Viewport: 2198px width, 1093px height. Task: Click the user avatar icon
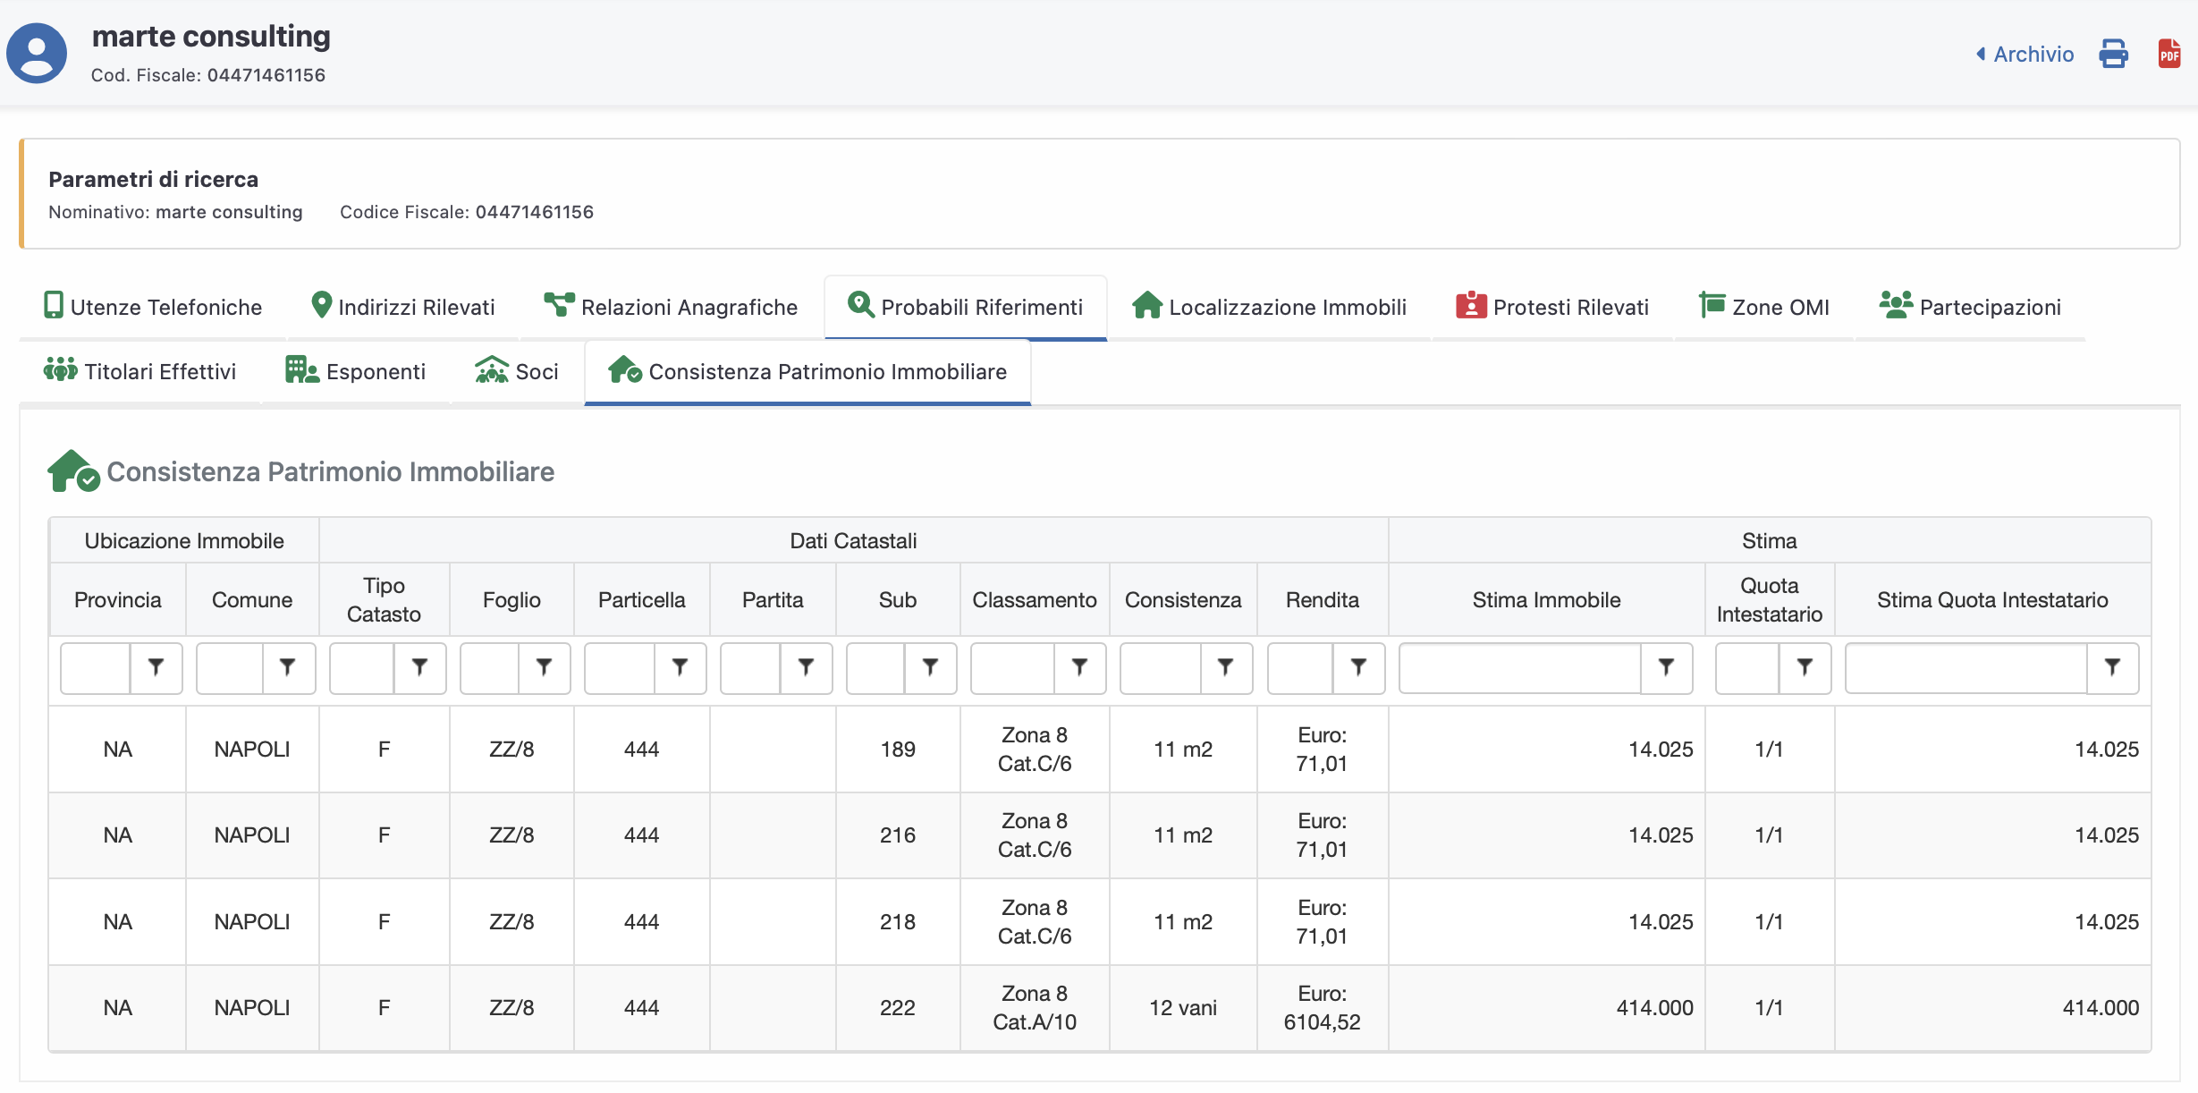[x=37, y=54]
